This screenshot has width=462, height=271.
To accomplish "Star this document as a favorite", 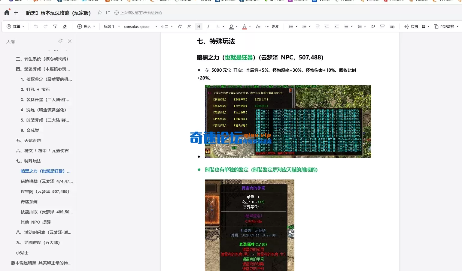I will (x=100, y=13).
